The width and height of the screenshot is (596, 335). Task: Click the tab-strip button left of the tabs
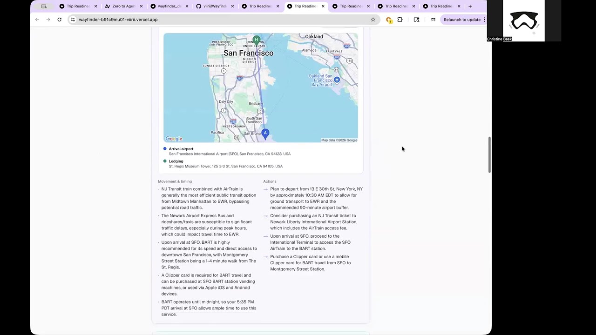click(x=44, y=6)
